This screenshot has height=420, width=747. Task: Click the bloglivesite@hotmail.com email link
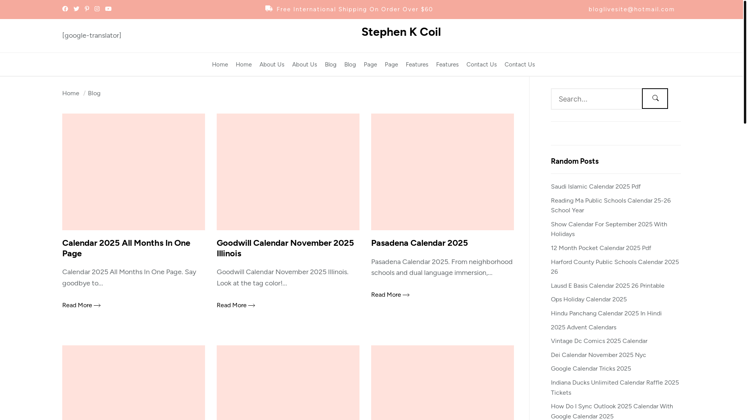tap(631, 9)
